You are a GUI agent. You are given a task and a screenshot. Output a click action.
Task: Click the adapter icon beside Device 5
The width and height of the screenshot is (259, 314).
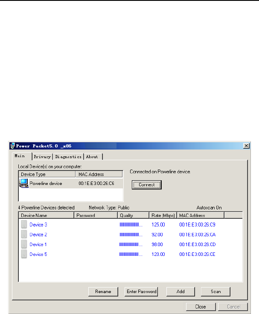tap(24, 254)
